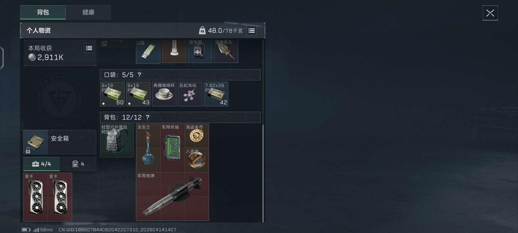The image size is (518, 233).
Task: Click the 轻型户外背包 backpack item
Action: pos(117,140)
